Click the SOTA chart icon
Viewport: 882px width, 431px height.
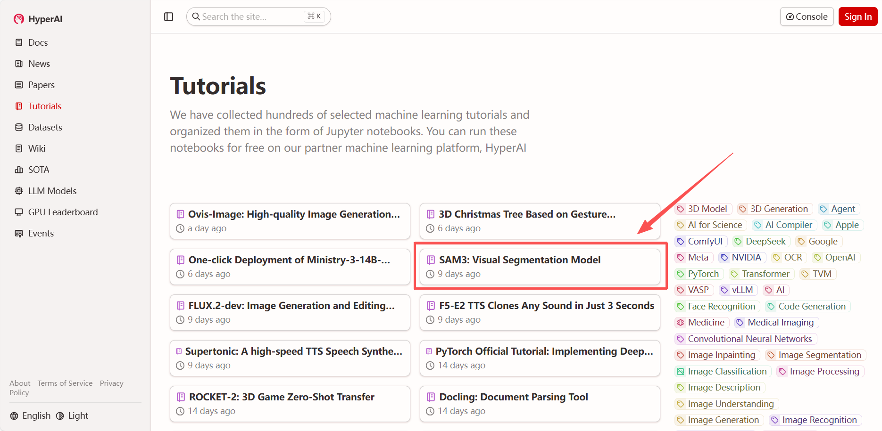point(19,170)
